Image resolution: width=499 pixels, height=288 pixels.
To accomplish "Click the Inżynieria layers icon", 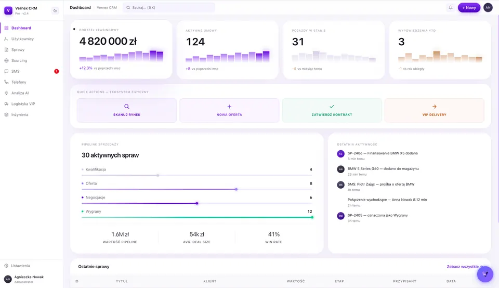I will pos(6,114).
